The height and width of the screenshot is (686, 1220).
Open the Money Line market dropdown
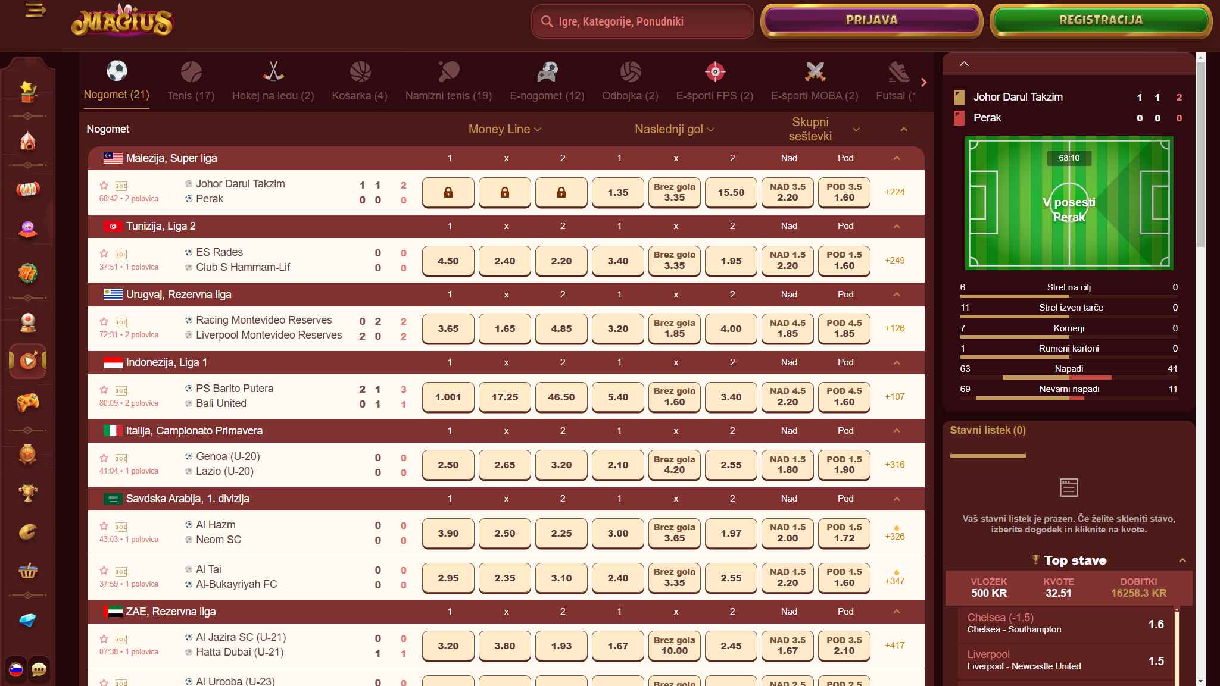504,129
